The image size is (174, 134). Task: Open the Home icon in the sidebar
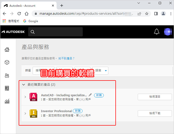7,49
